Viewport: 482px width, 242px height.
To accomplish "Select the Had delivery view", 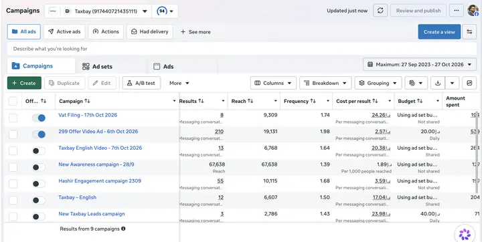I will 150,31.
